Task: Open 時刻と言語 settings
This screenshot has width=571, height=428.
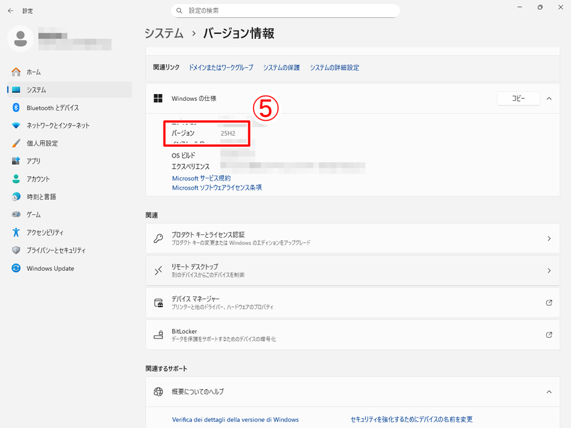Action: tap(69, 196)
